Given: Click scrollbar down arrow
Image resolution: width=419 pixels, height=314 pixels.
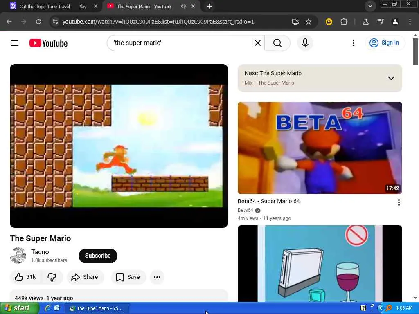Looking at the screenshot, I should (x=415, y=298).
